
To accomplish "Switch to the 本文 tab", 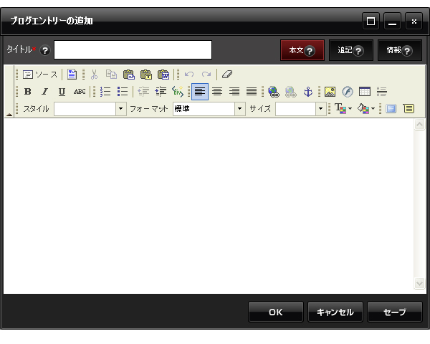I will coord(302,50).
